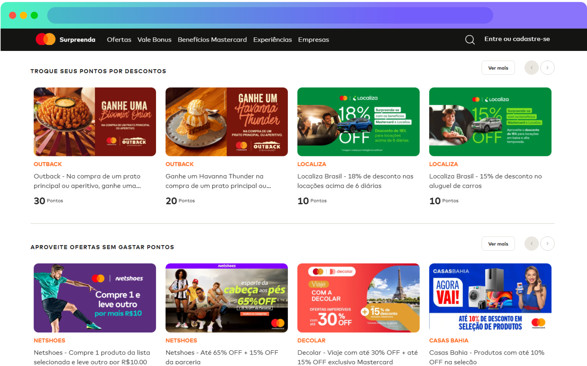Open the Experiências section
Image resolution: width=587 pixels, height=366 pixels.
[272, 40]
